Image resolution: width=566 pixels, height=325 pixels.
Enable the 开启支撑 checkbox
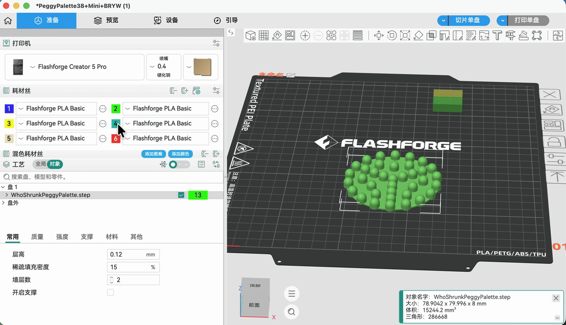pos(111,292)
